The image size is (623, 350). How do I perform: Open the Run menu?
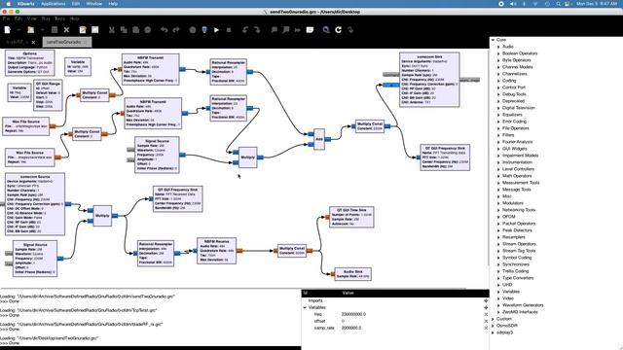[x=46, y=18]
